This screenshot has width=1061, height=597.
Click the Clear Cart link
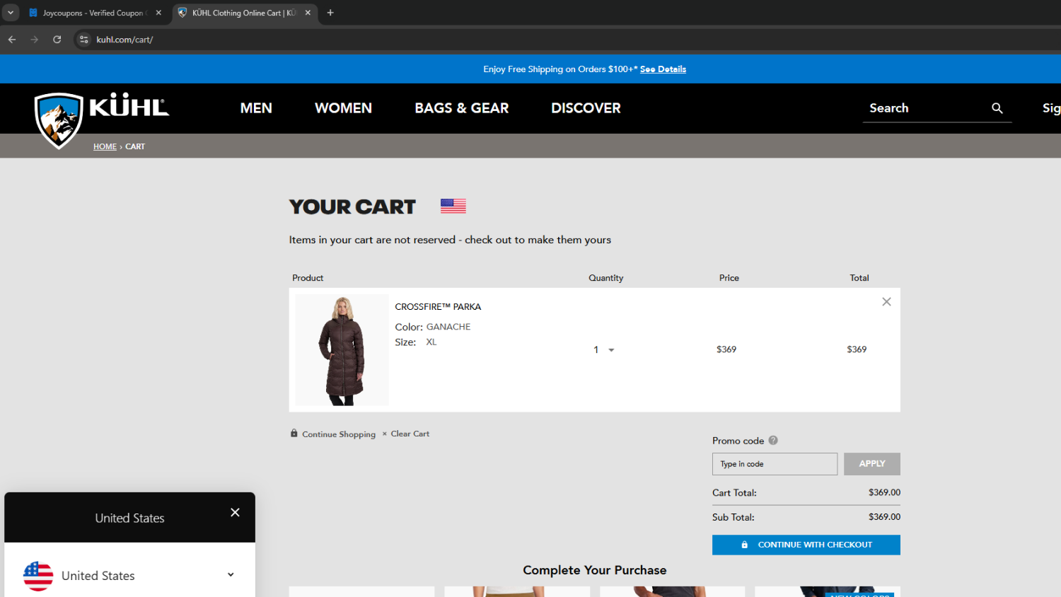point(410,434)
